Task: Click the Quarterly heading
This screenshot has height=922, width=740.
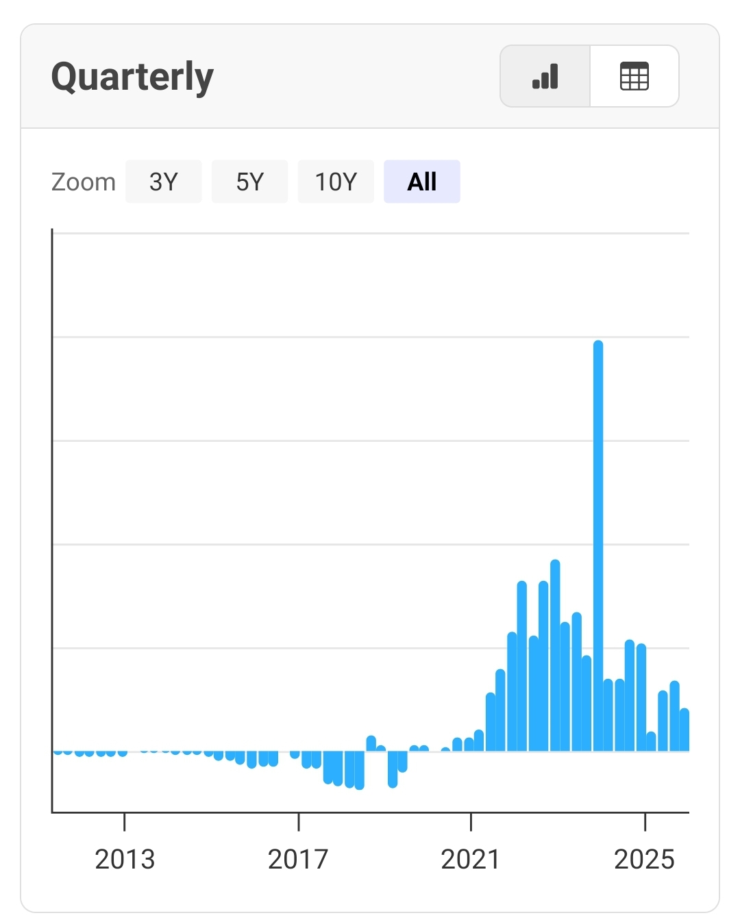Action: coord(133,77)
